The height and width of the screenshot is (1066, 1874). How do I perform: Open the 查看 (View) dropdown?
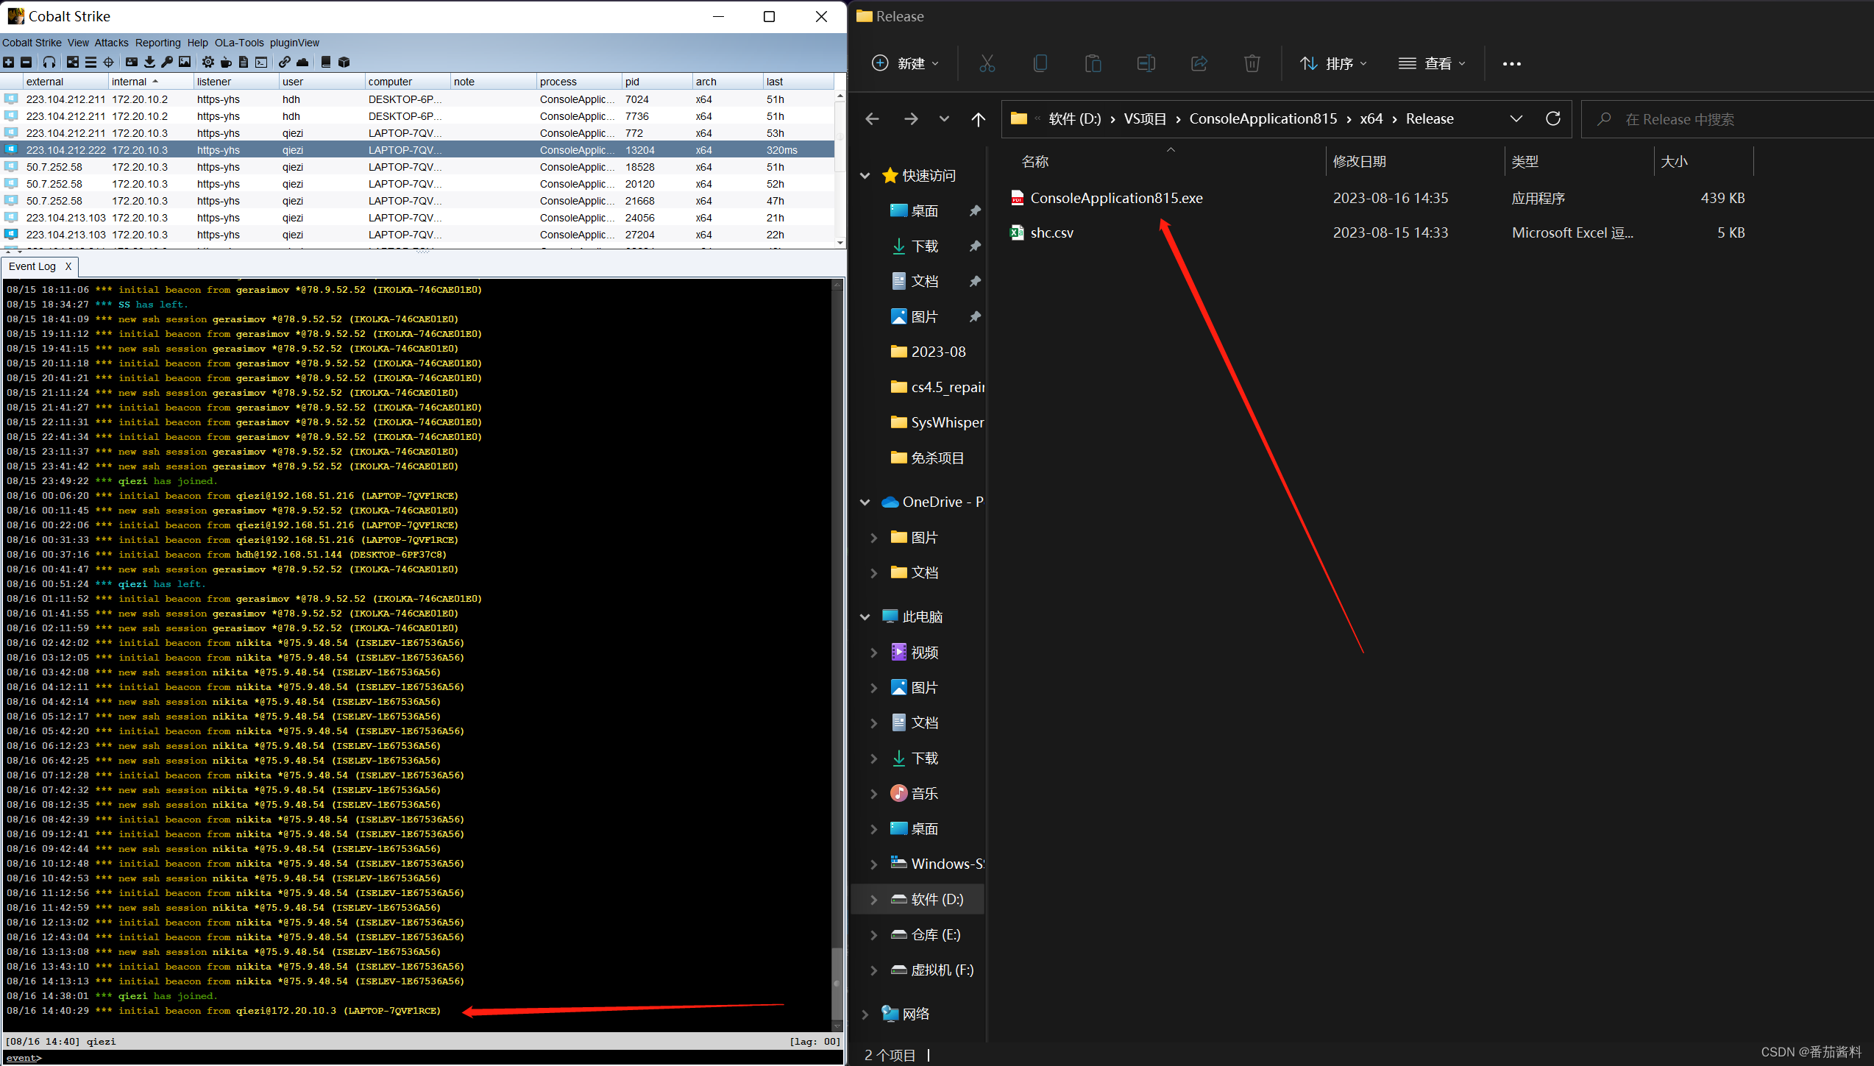[x=1433, y=64]
